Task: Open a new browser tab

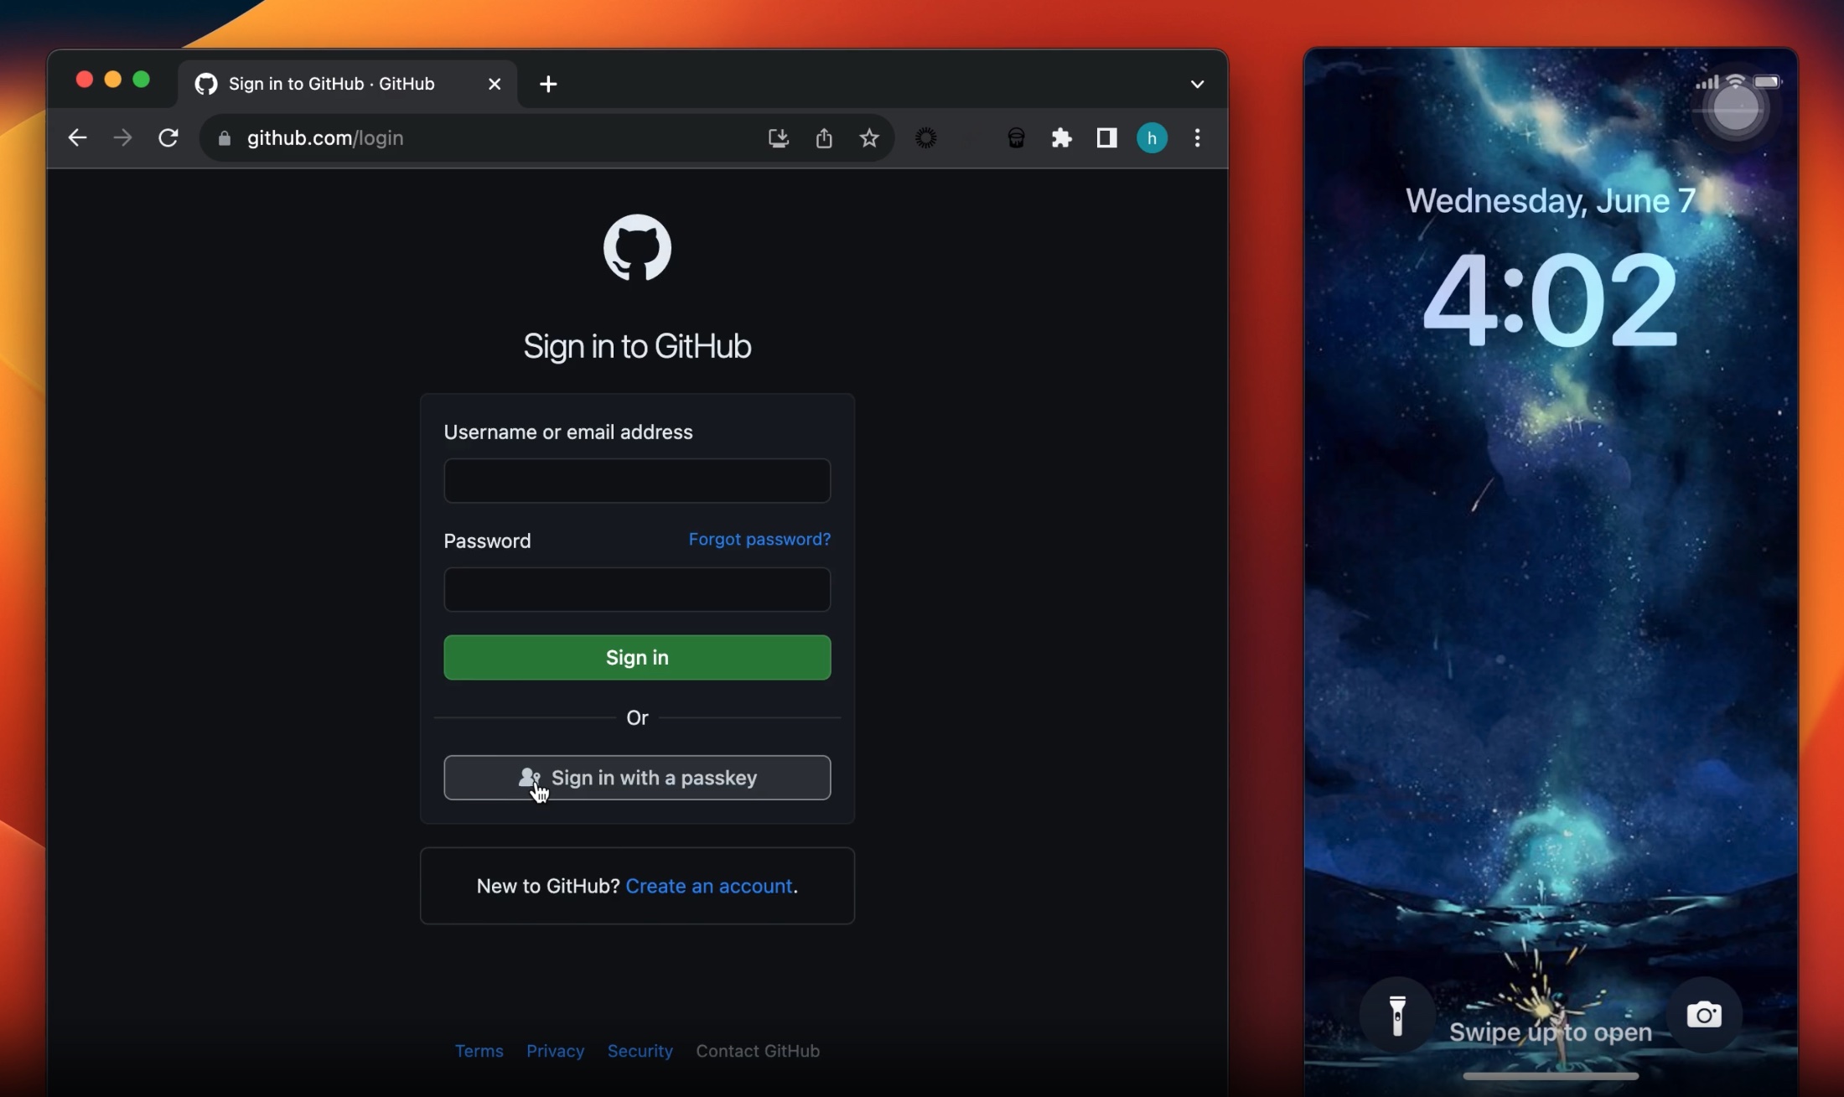Action: pyautogui.click(x=548, y=84)
